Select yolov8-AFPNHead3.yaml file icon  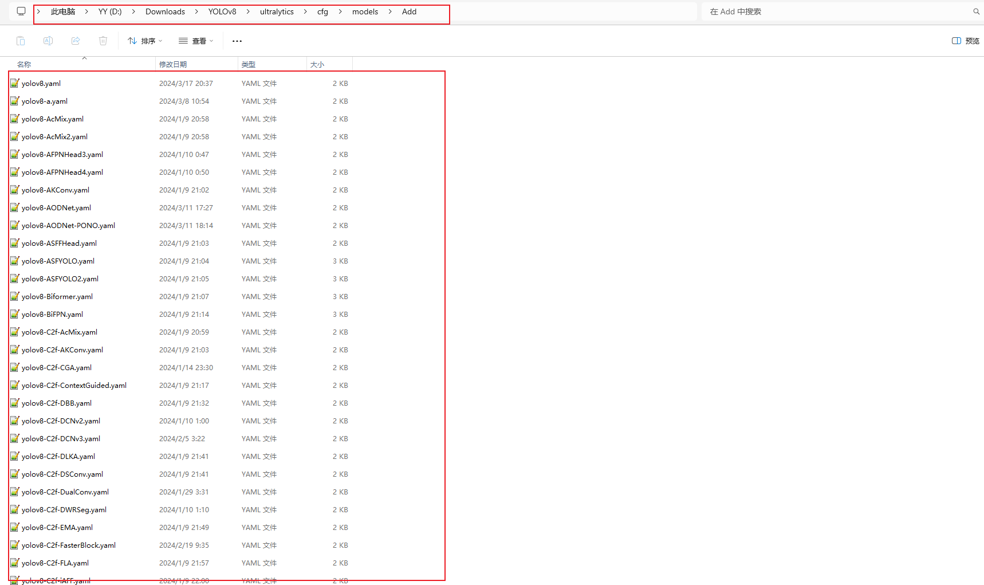pos(15,154)
